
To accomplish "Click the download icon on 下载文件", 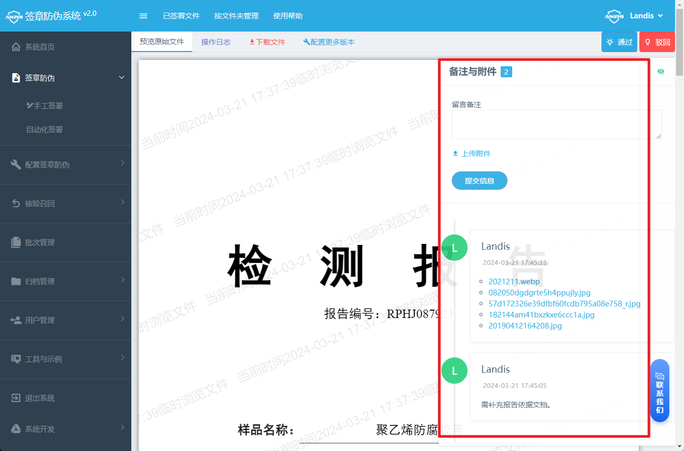I will [252, 42].
